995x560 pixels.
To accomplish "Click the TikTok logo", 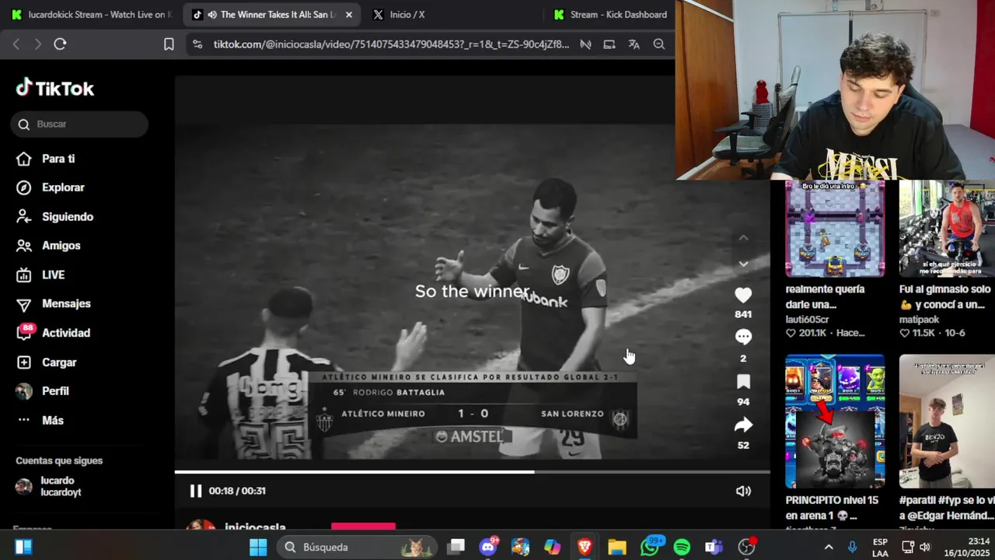I will click(x=55, y=88).
